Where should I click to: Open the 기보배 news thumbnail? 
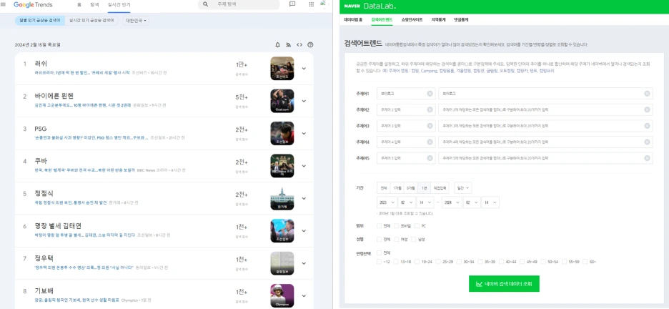tap(282, 296)
